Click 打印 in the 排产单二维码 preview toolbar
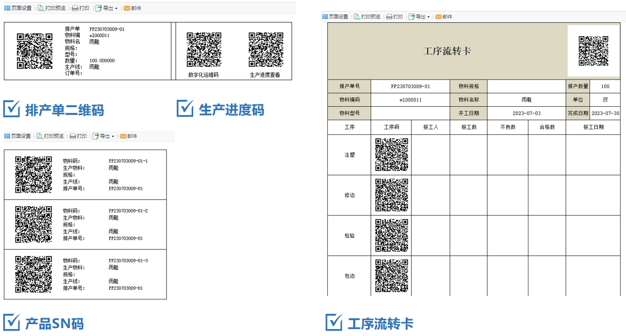This screenshot has width=626, height=336. (x=81, y=8)
